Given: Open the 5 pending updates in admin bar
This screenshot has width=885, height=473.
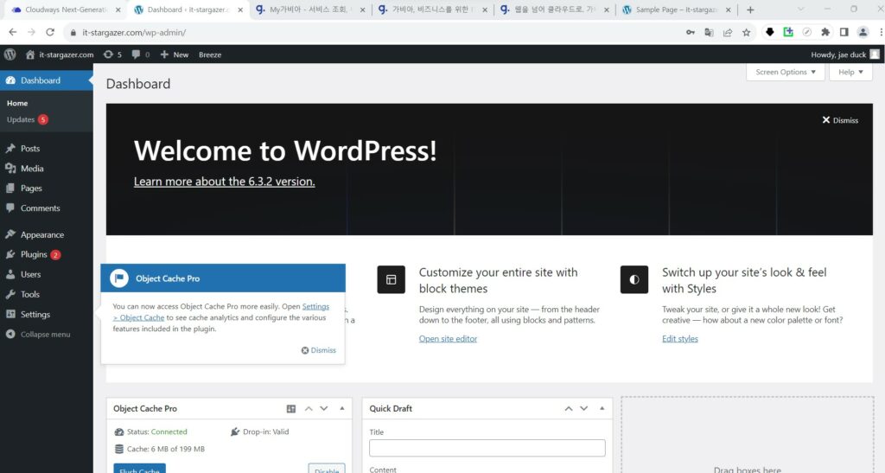Looking at the screenshot, I should tap(112, 54).
